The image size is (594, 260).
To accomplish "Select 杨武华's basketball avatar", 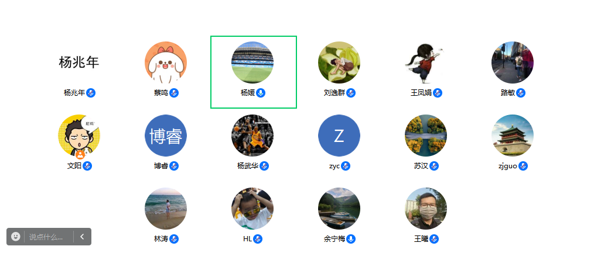I will 252,136.
